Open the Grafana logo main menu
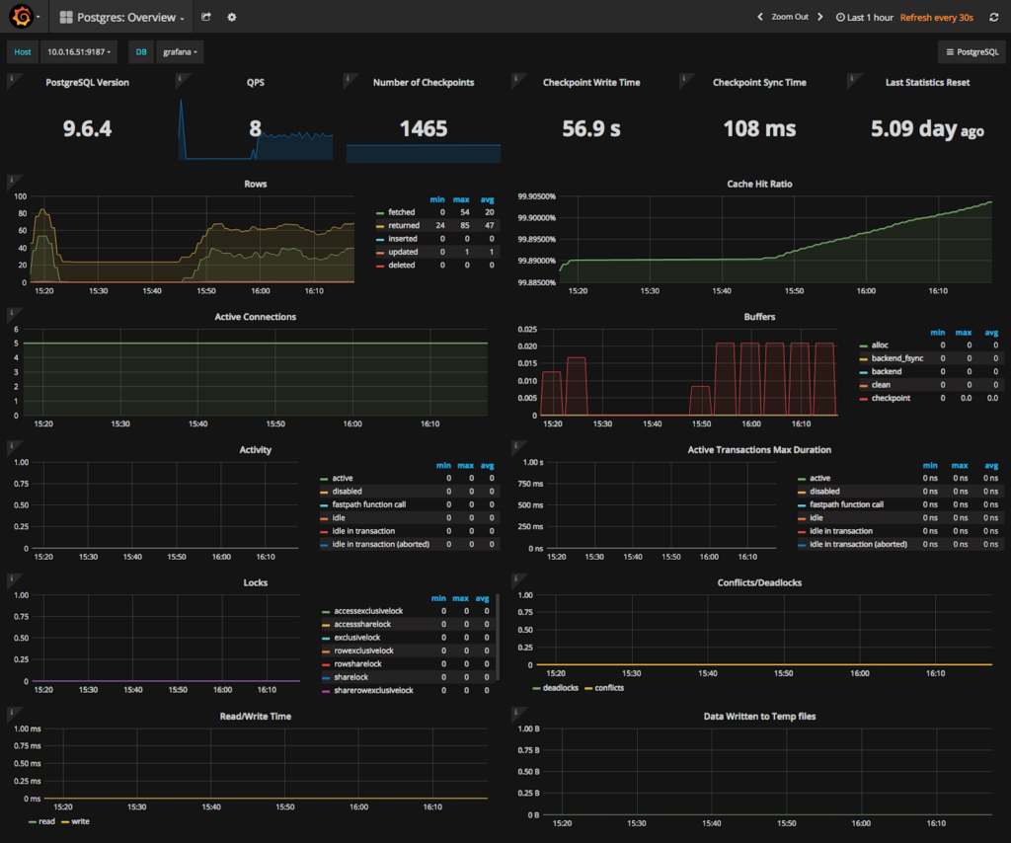Image resolution: width=1011 pixels, height=843 pixels. click(22, 16)
